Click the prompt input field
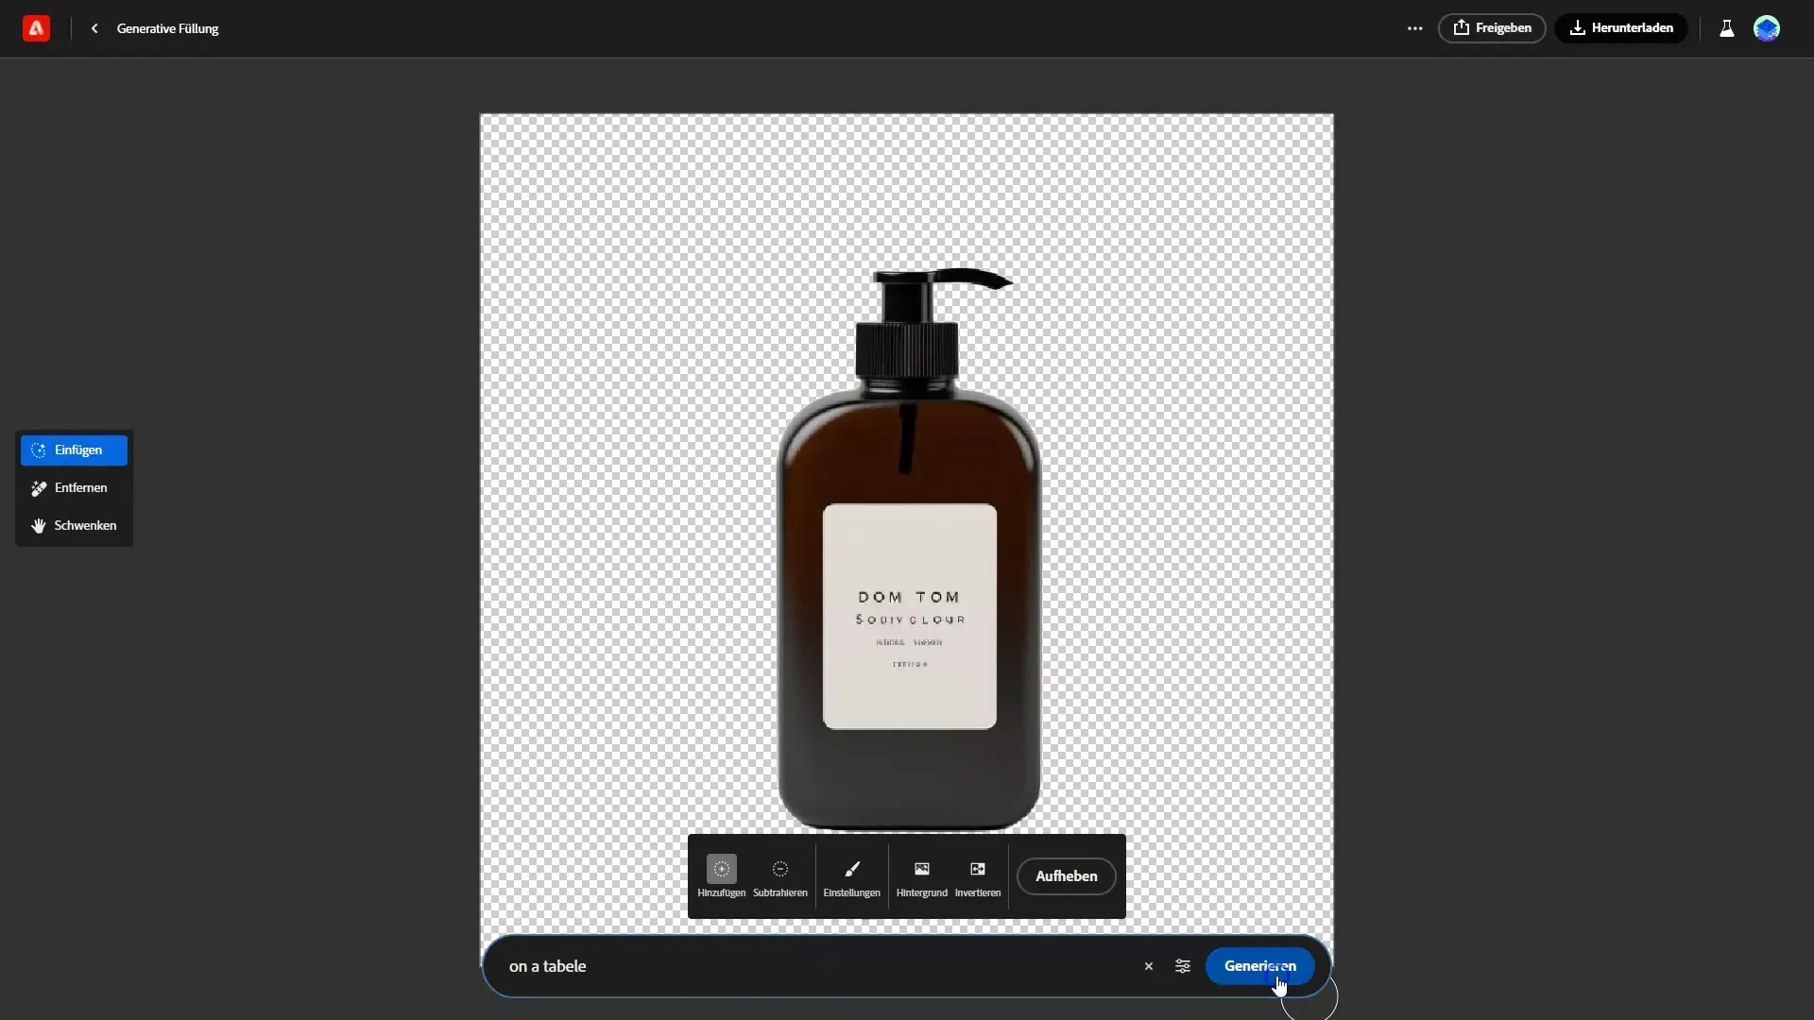The height and width of the screenshot is (1020, 1814). (x=820, y=965)
